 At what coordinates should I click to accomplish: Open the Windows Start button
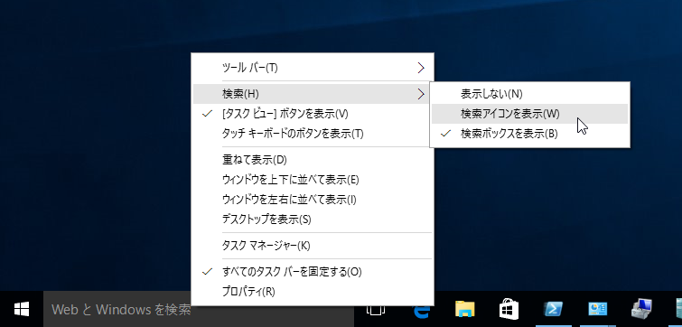click(x=22, y=309)
